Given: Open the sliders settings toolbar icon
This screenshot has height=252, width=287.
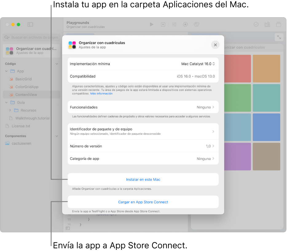Looking at the screenshot, I should tap(174, 24).
